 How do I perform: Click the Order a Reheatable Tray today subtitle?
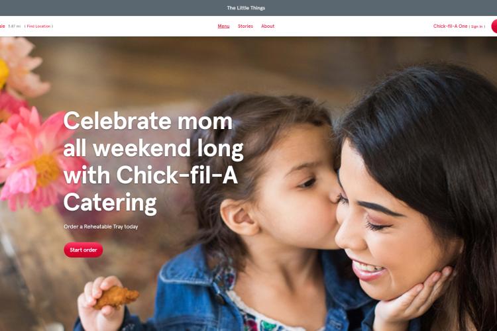pos(101,227)
